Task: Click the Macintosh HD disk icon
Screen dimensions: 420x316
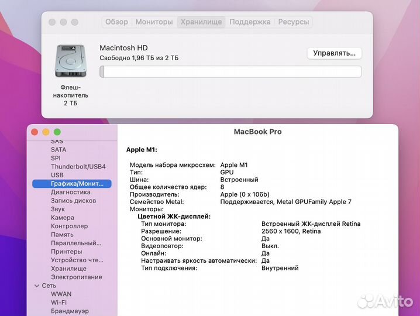Action: tap(70, 61)
